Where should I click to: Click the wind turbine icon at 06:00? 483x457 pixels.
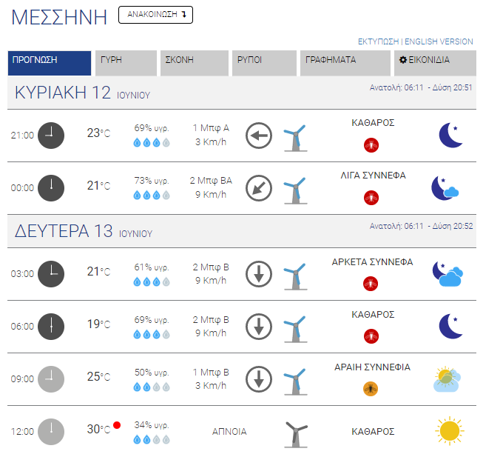[295, 329]
